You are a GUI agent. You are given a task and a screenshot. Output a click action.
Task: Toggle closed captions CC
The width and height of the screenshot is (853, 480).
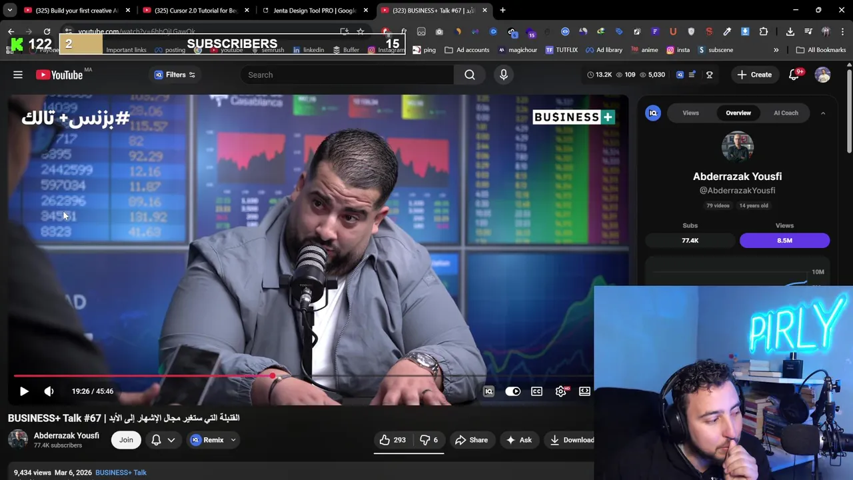pos(536,391)
